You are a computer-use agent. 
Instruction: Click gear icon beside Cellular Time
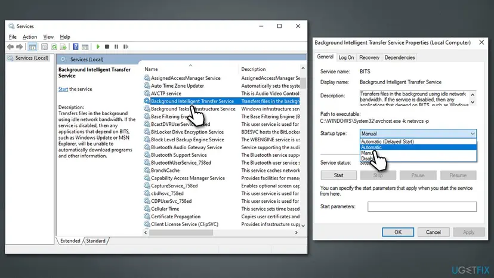point(147,209)
